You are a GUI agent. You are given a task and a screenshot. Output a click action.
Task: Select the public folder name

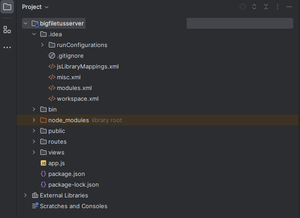click(x=56, y=131)
